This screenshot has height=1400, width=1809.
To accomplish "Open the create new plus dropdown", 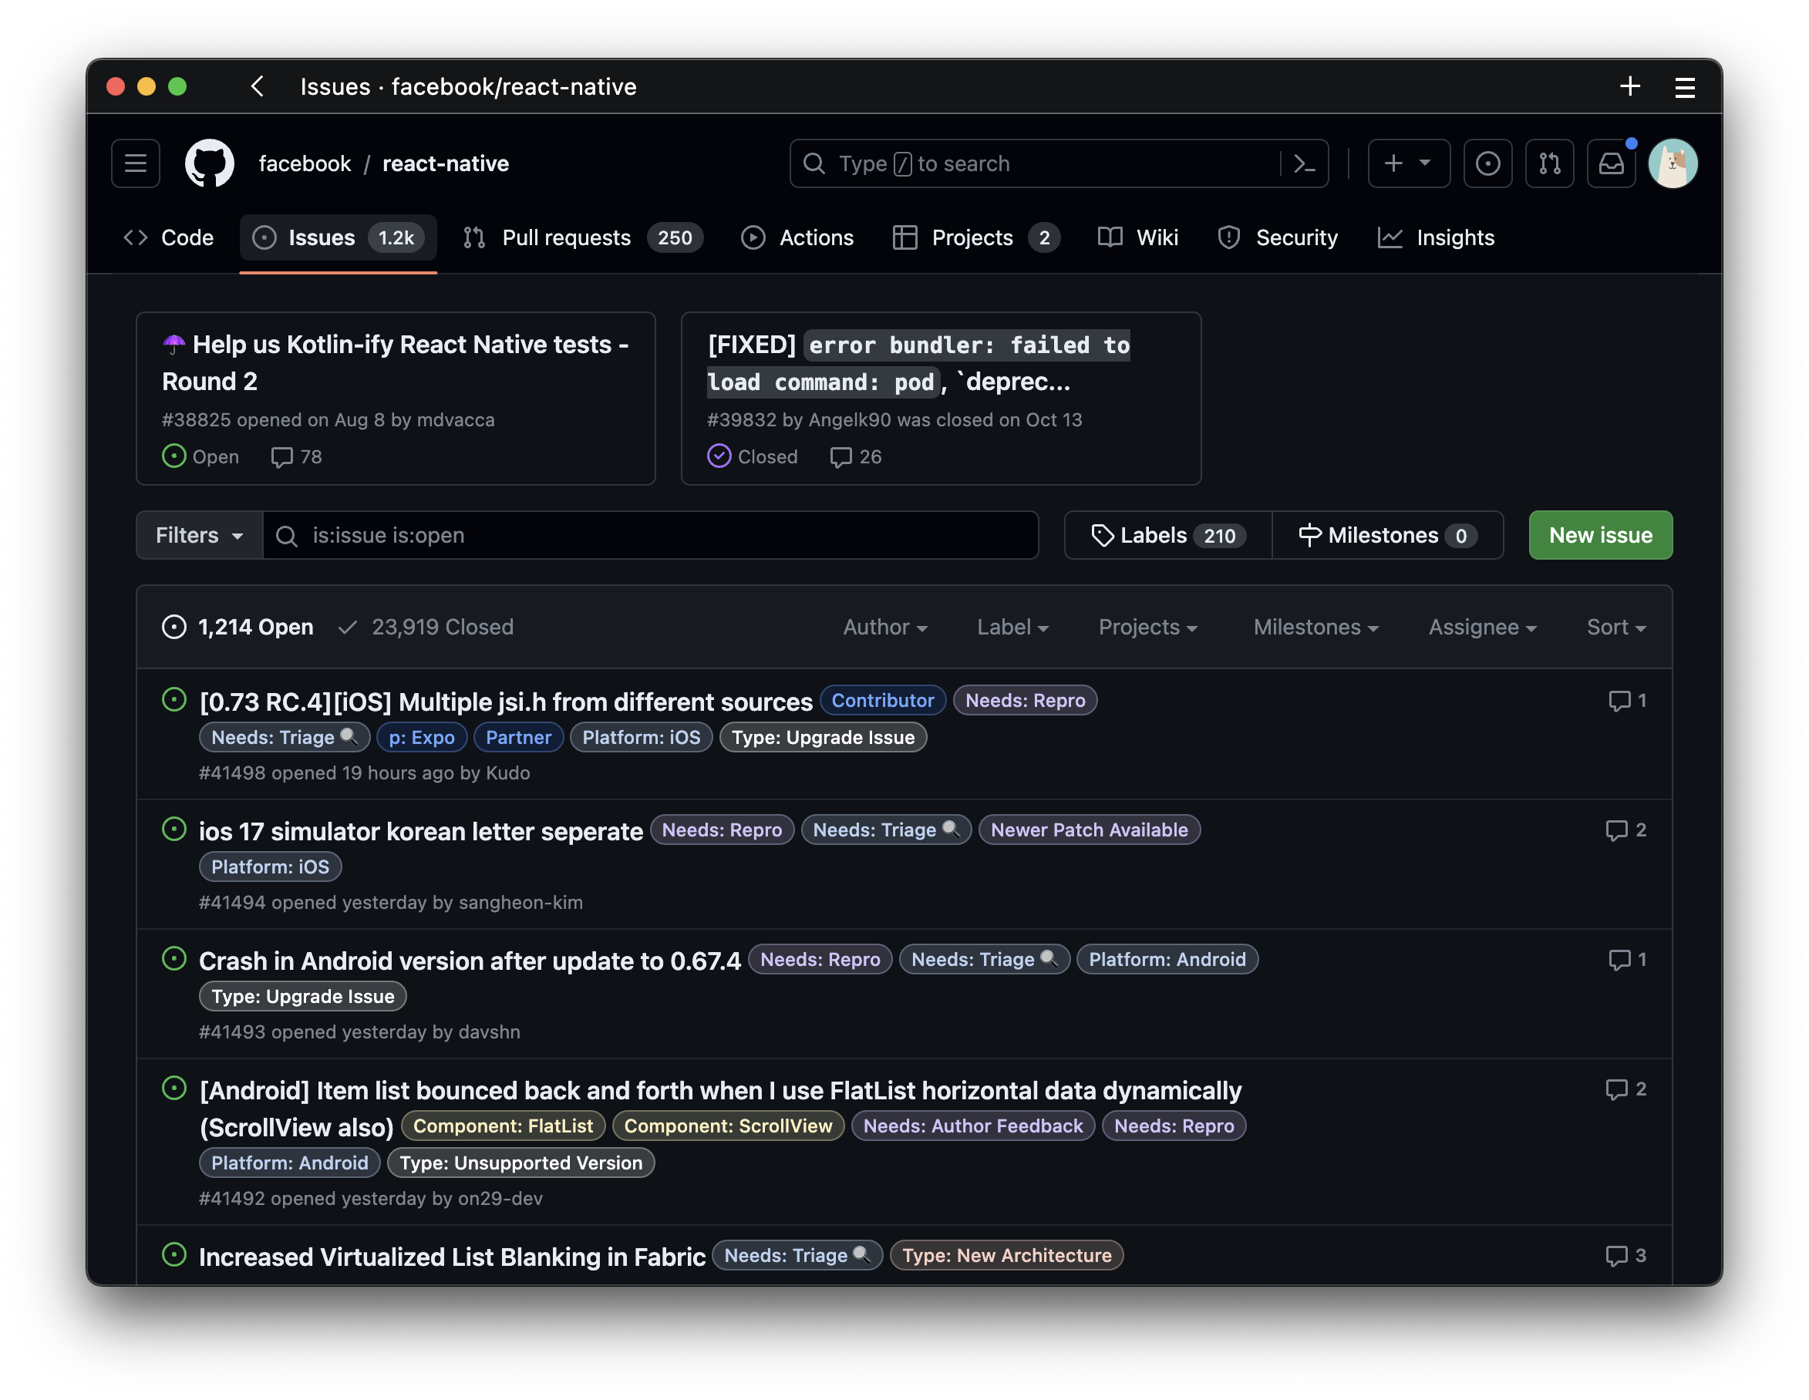I will (1408, 164).
